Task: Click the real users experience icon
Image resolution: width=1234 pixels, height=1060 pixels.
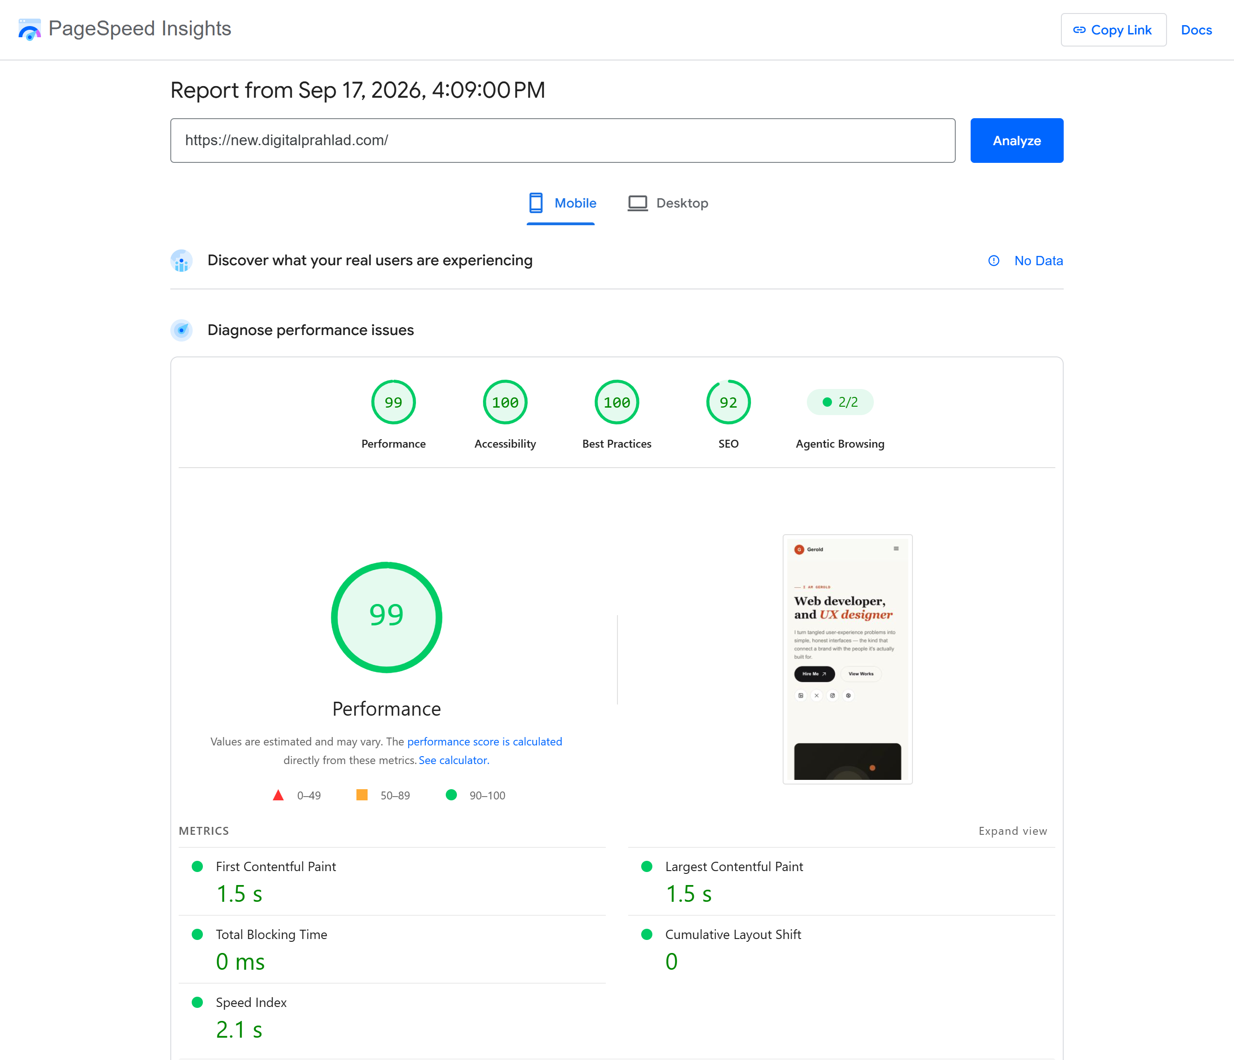Action: [x=181, y=260]
